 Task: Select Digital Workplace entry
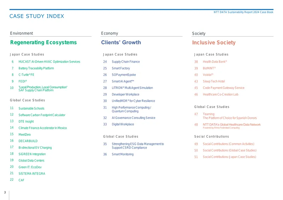(x=123, y=124)
